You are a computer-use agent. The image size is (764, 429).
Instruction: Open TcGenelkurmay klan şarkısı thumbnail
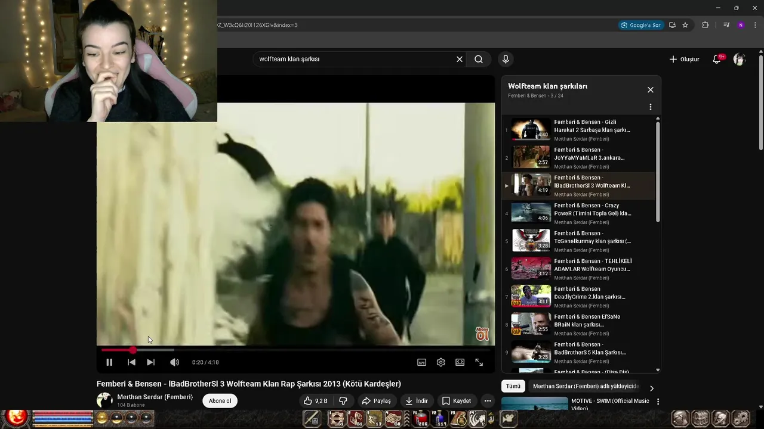(531, 241)
